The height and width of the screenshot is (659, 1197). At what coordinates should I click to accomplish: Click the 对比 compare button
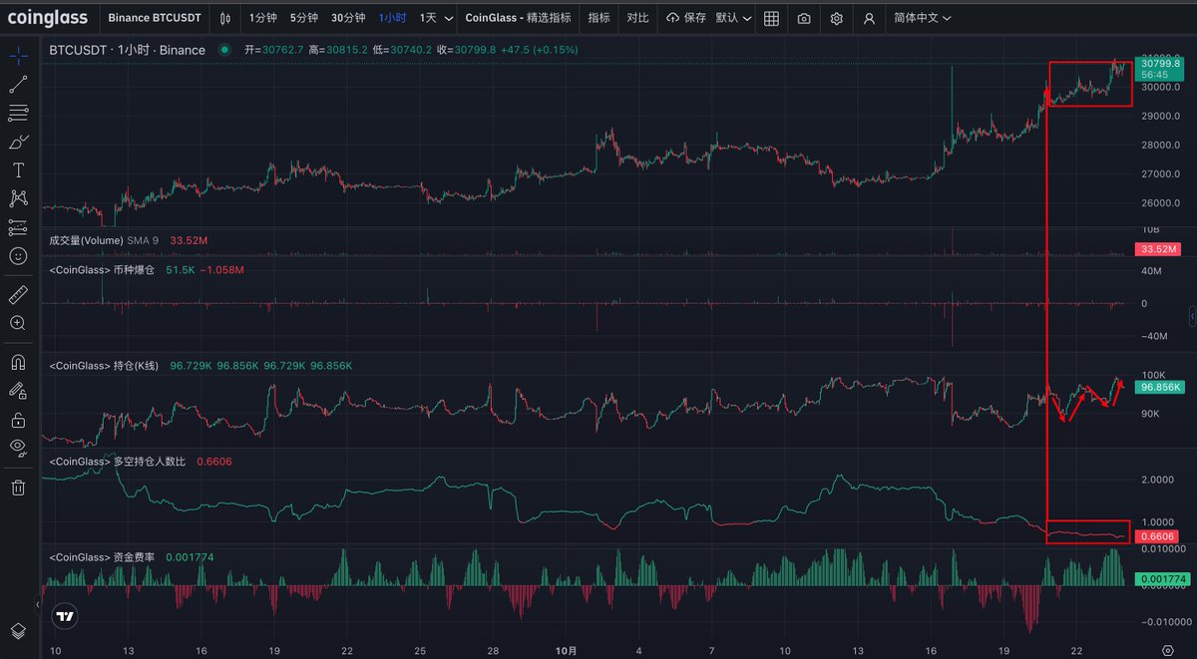pos(637,18)
